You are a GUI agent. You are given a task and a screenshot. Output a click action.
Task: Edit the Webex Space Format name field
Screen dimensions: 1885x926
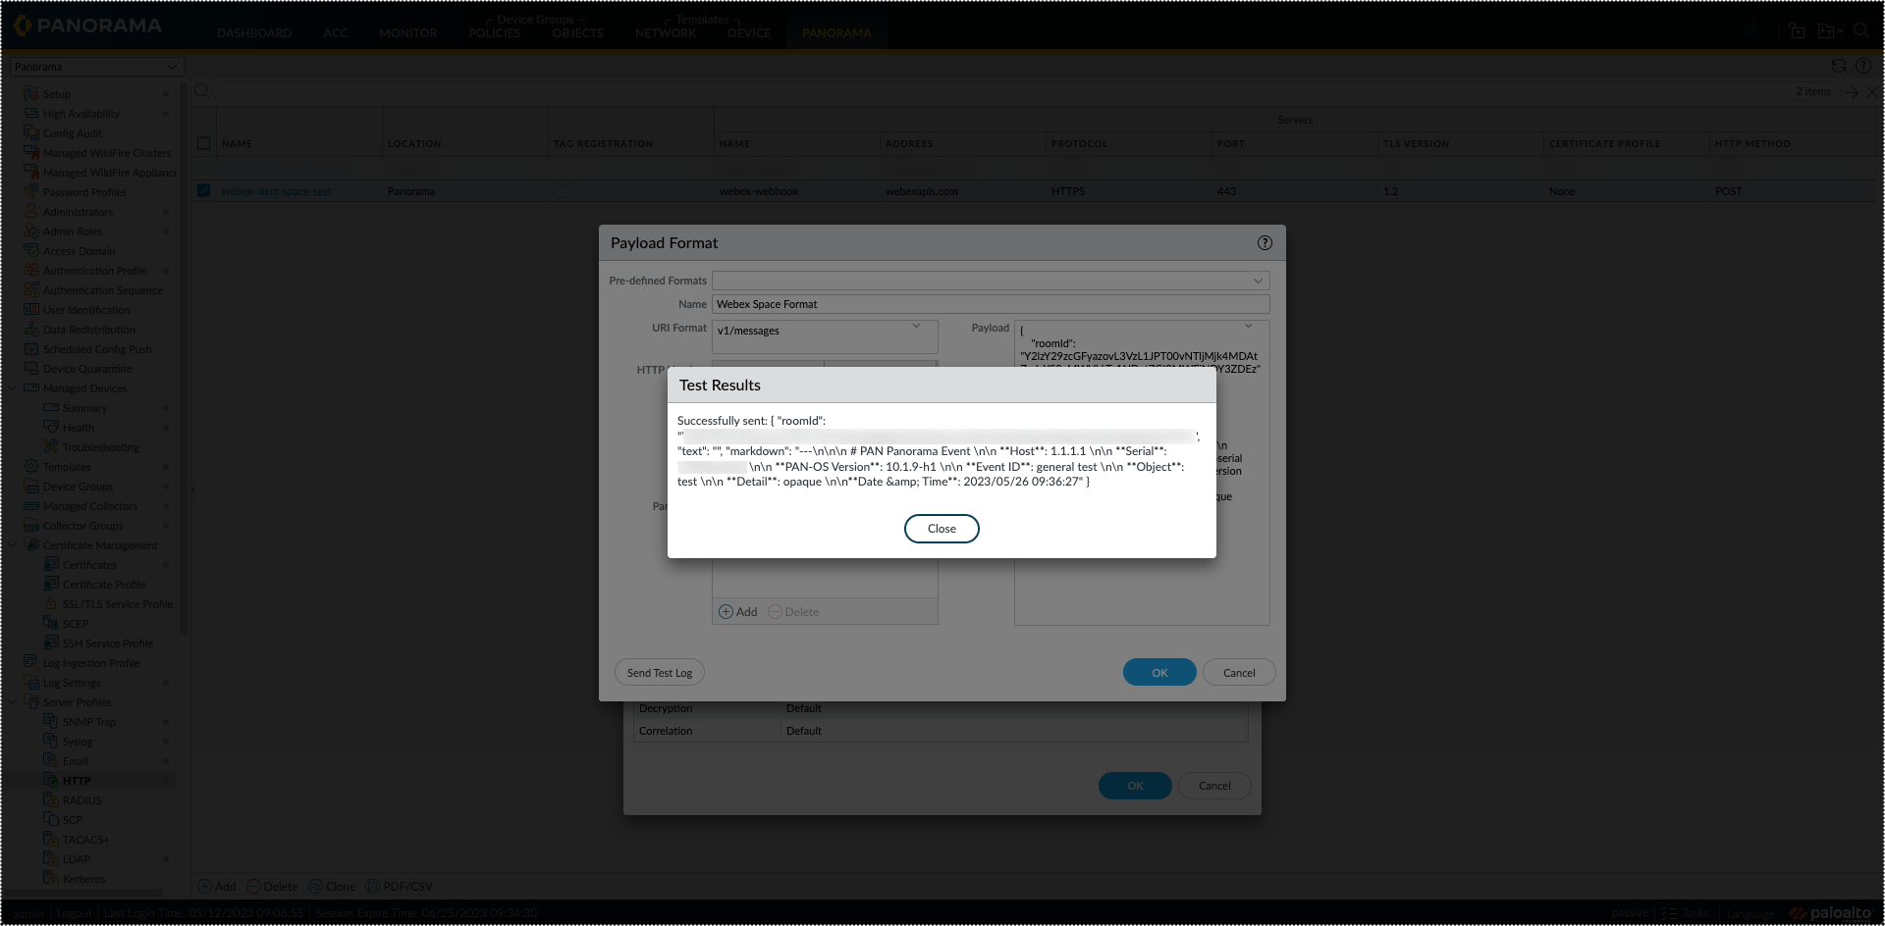coord(991,304)
